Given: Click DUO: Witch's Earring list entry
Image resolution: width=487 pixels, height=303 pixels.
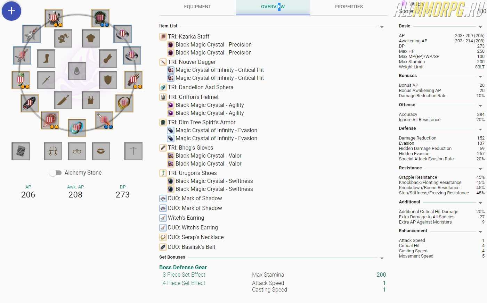Looking at the screenshot, I should click(193, 227).
